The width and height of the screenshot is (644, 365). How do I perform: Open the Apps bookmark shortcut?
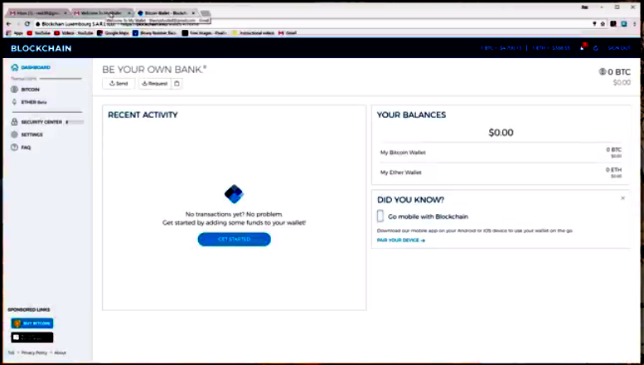pos(15,33)
